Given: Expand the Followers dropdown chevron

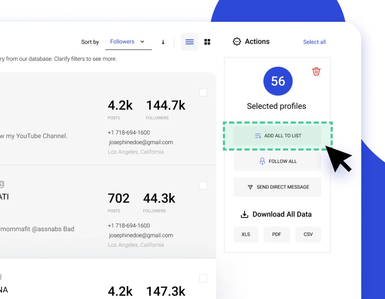Looking at the screenshot, I should [142, 42].
